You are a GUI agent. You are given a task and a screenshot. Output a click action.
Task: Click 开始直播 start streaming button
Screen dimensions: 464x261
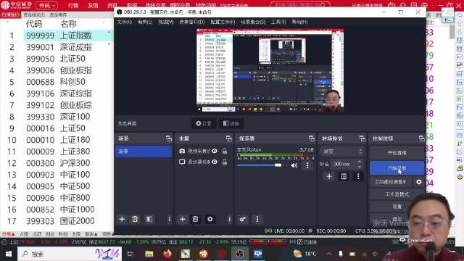click(397, 153)
